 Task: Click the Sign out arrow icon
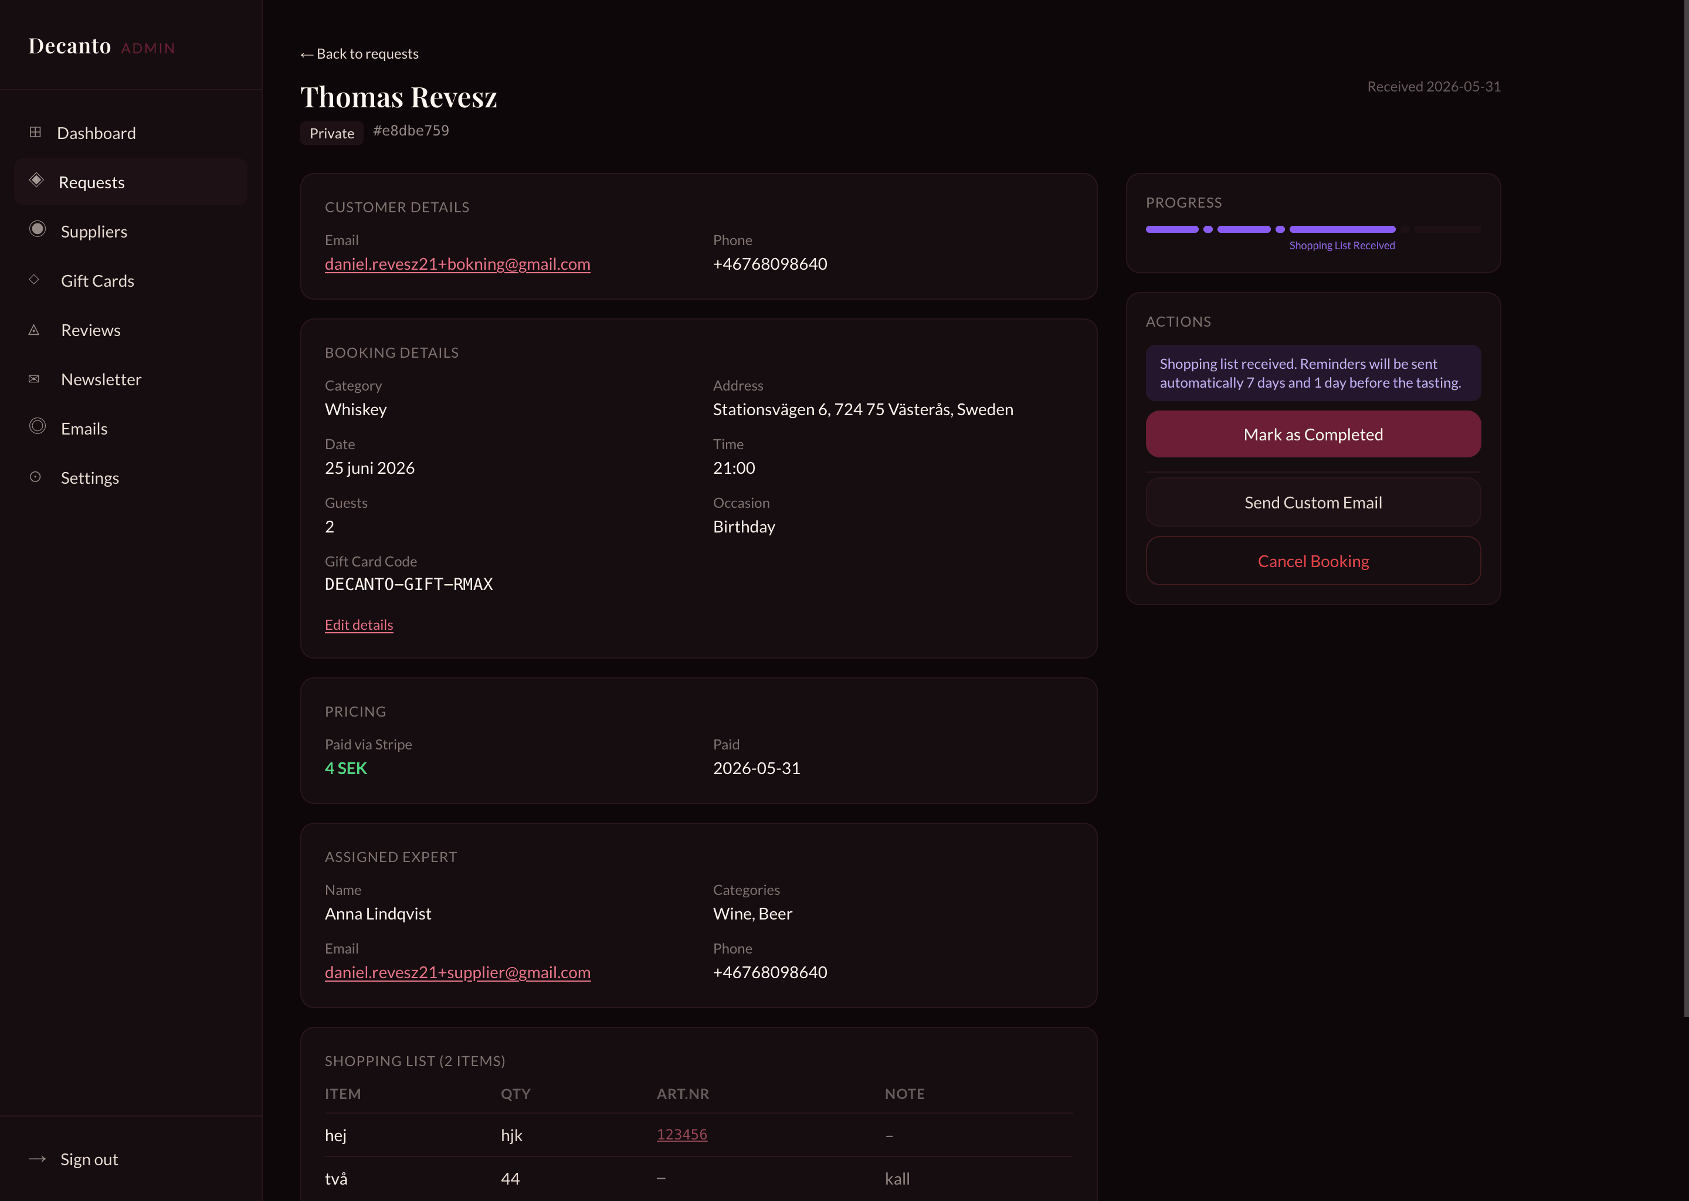[37, 1159]
